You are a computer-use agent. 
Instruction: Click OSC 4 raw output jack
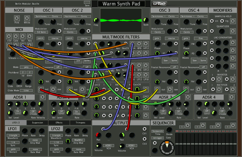coord(199,90)
